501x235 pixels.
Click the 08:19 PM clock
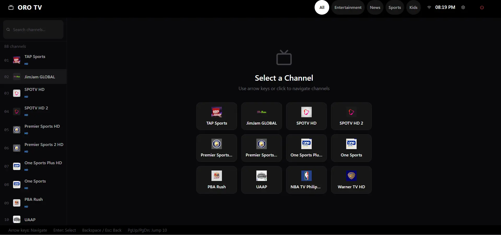point(445,7)
